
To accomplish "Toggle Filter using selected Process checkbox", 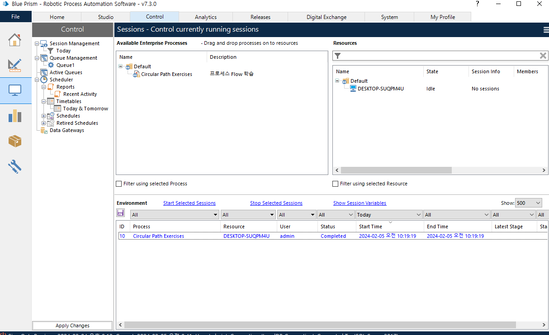I will click(119, 184).
